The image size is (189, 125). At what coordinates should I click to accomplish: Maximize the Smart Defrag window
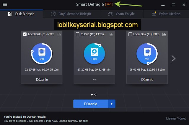[173, 5]
